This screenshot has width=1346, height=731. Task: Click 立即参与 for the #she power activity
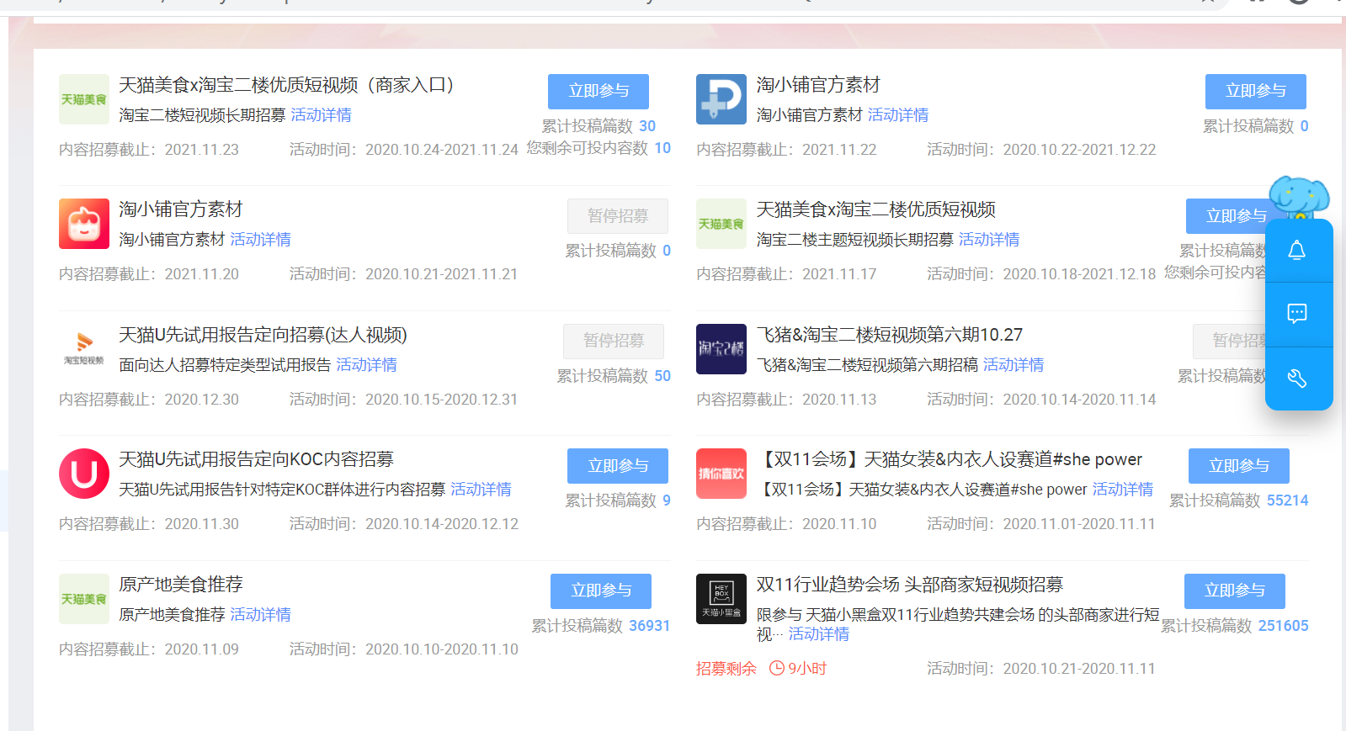tap(1239, 466)
